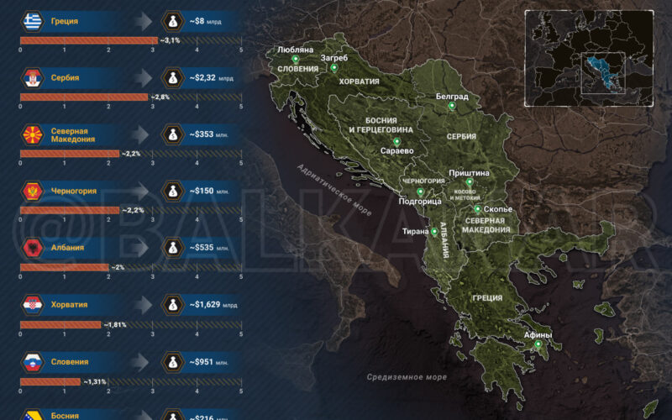Image resolution: width=672 pixels, height=420 pixels.
Task: Click the money bag icon beside ~$2,32 млрд
Action: 173,77
